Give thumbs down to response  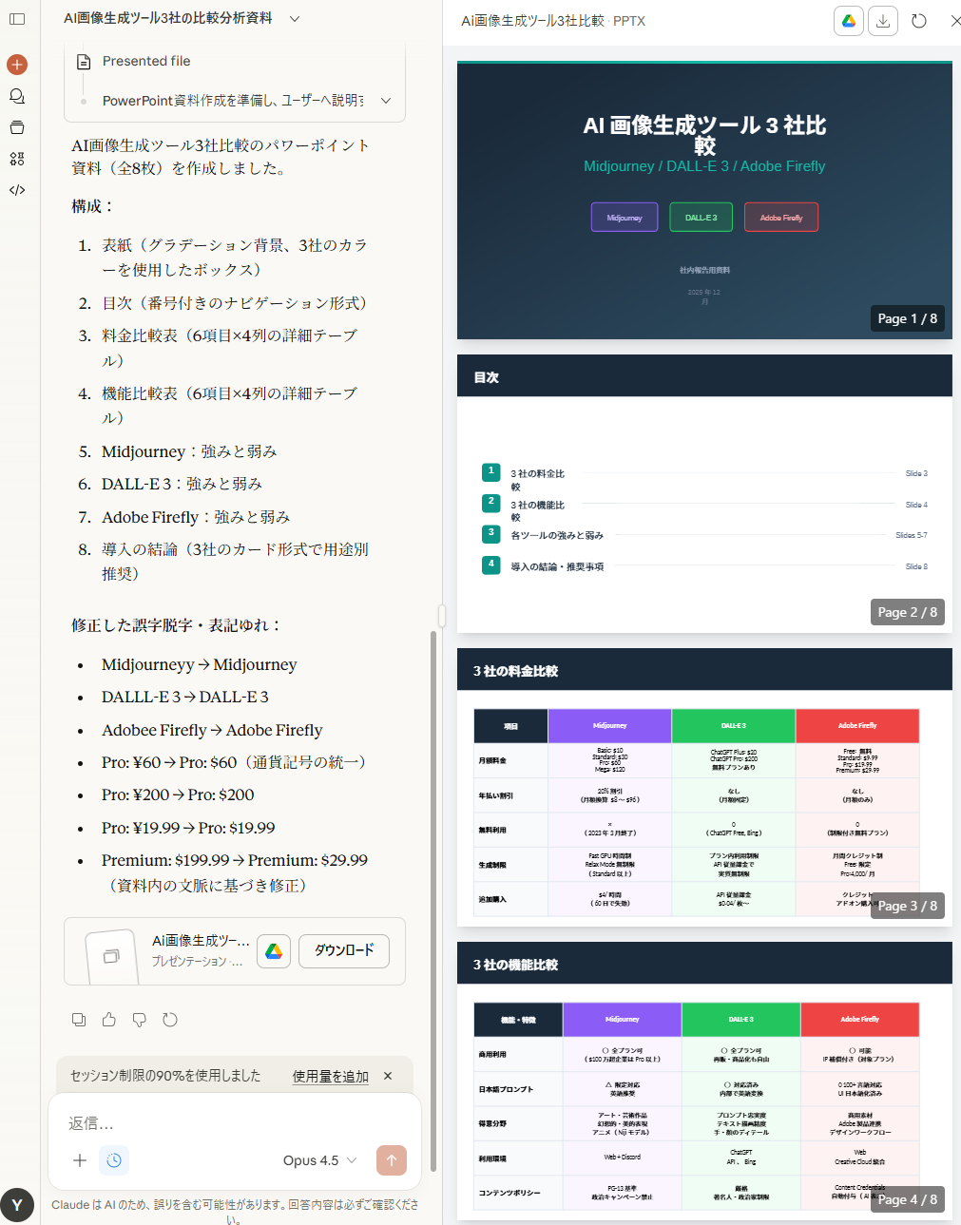(140, 1020)
